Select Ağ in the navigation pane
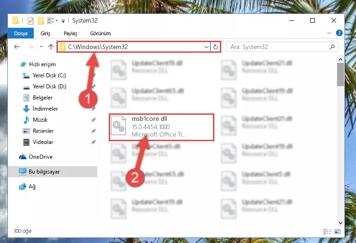The height and width of the screenshot is (243, 356). click(x=32, y=187)
